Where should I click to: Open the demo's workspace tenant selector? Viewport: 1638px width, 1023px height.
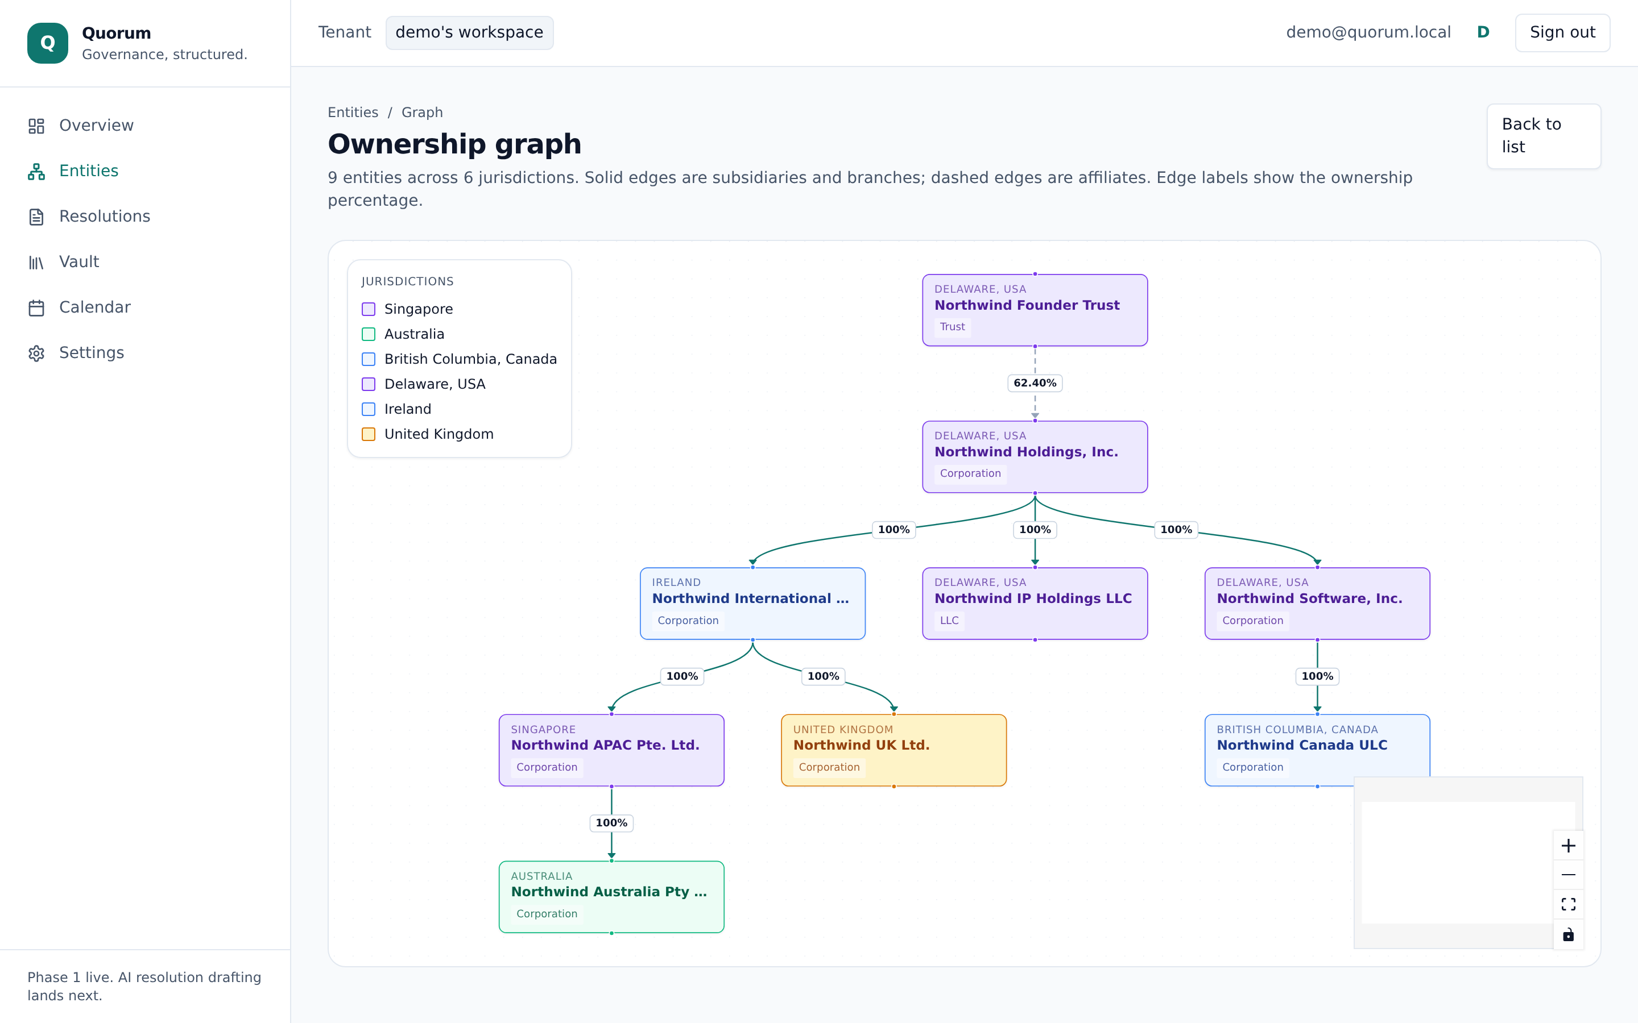469,32
